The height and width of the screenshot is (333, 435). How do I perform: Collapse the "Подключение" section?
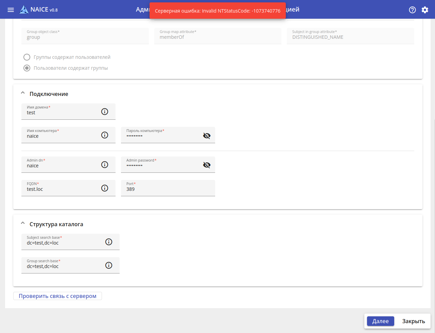click(x=23, y=93)
